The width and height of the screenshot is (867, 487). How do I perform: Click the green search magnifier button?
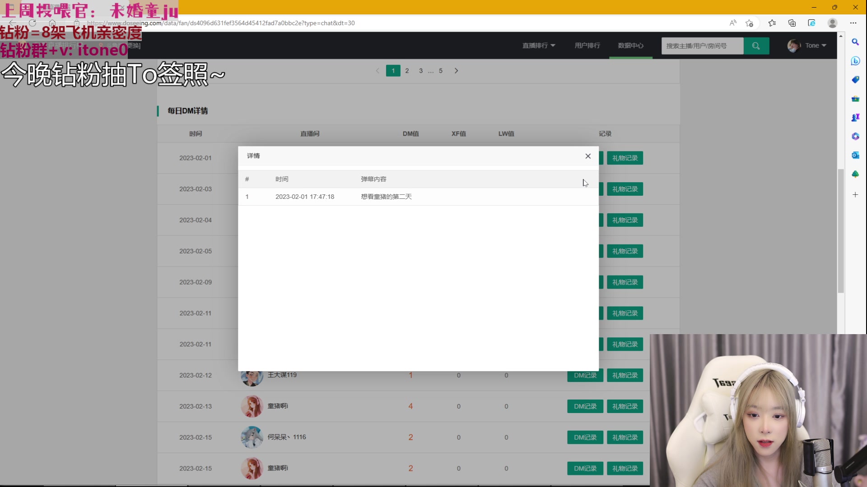[756, 46]
